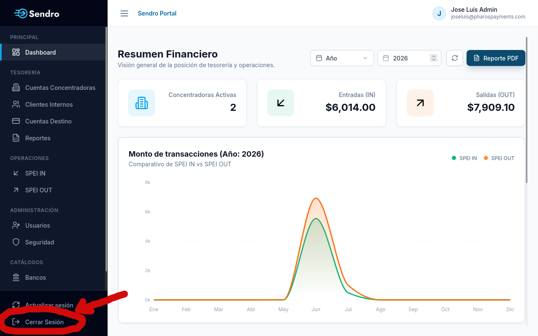Screen dimensions: 538x336
Task: Click the June peak of SPEI OUT line
Action: point(316,198)
